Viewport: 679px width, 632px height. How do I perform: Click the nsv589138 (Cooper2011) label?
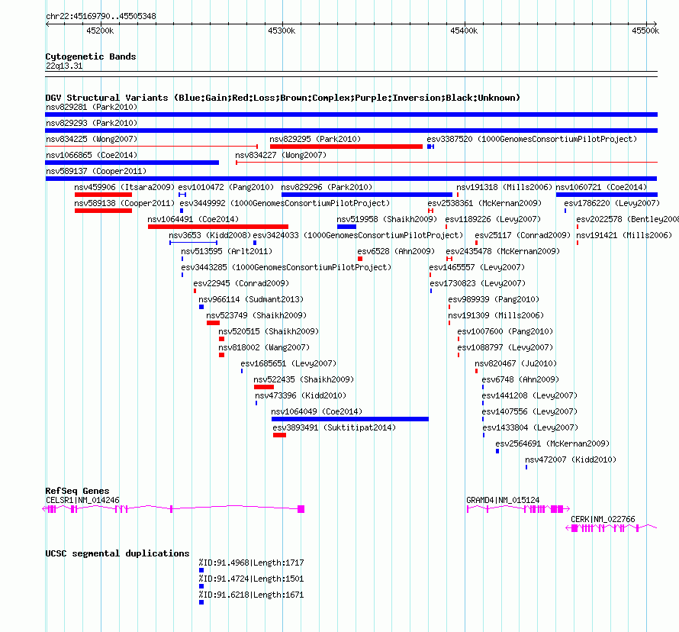pos(124,203)
